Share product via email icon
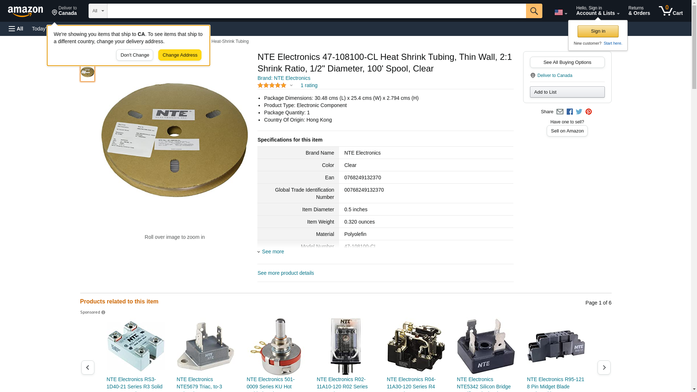 point(559,112)
